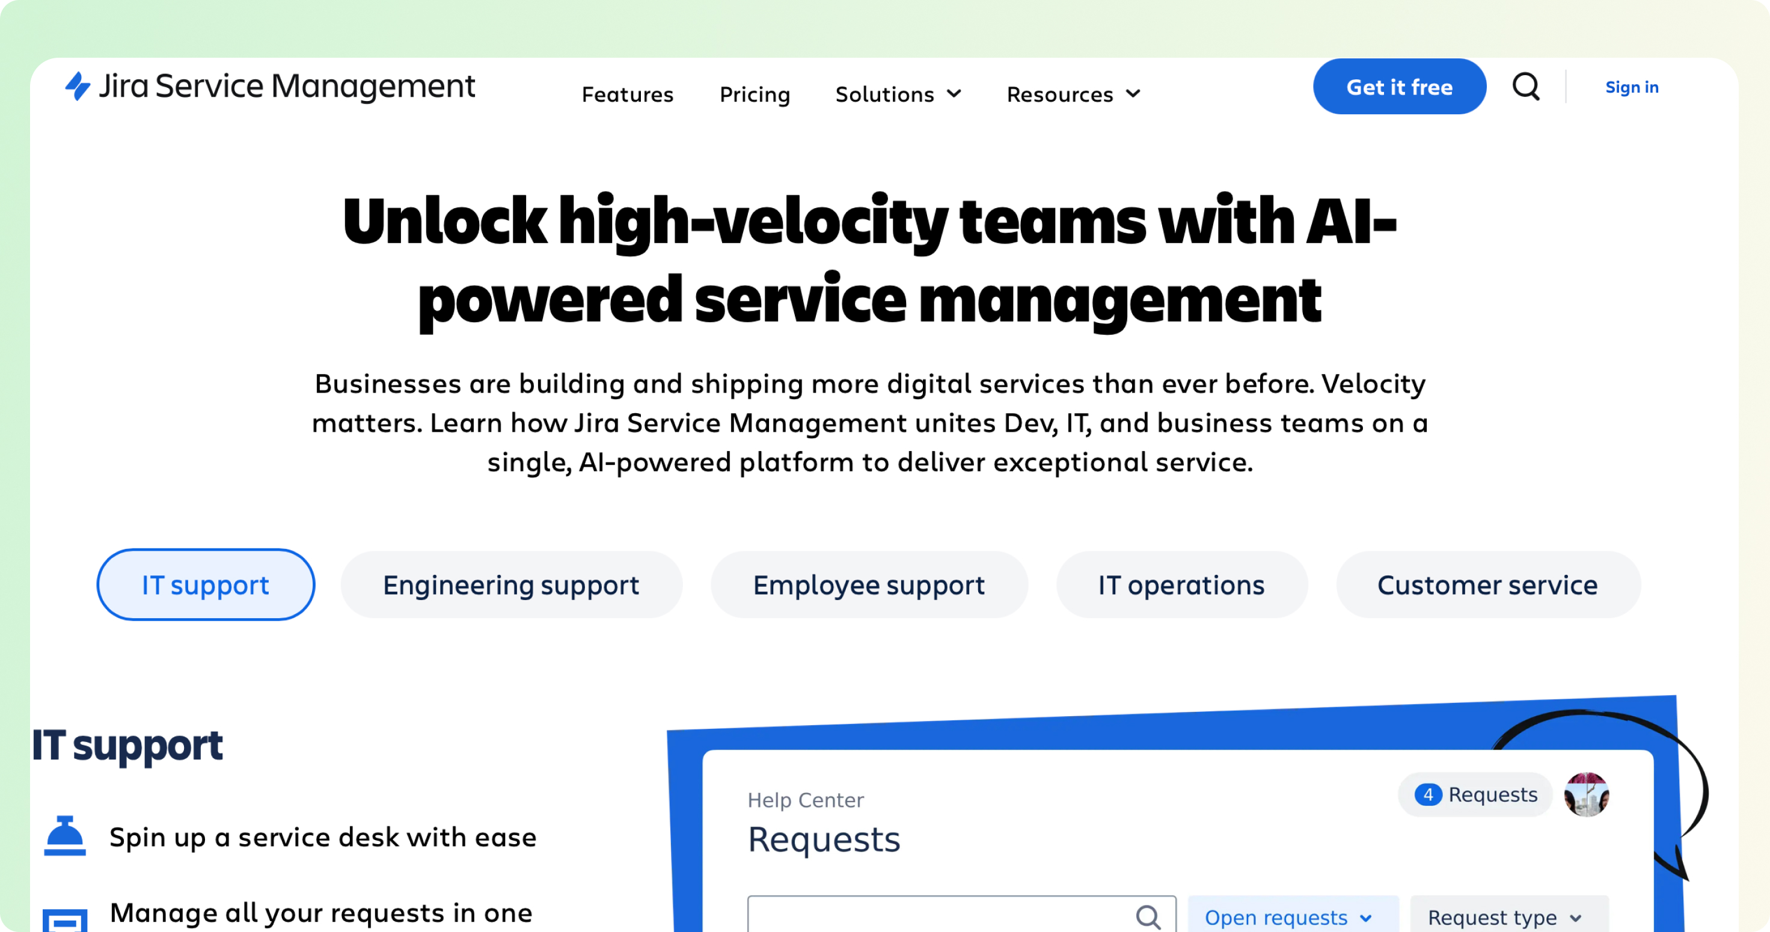Click search icon inside requests field
Screen dimensions: 1770x932
[1148, 916]
